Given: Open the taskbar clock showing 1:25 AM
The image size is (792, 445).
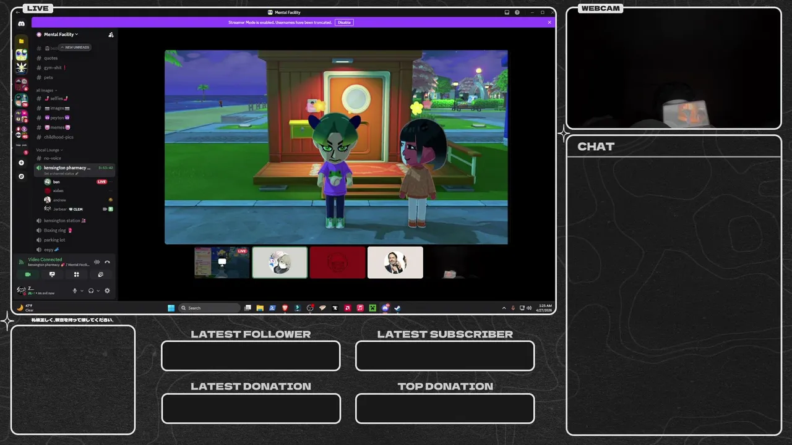Looking at the screenshot, I should [x=545, y=308].
